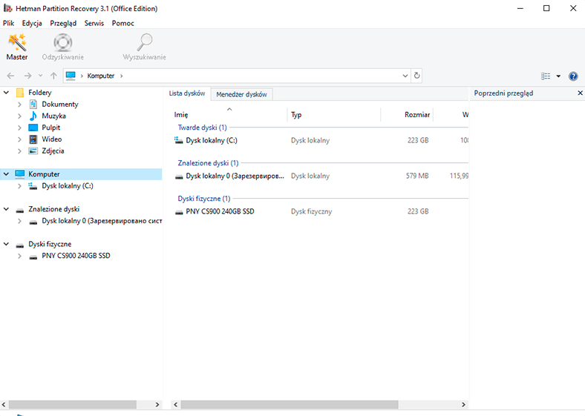Select the Lista dysków tab
585x416 pixels.
point(187,93)
